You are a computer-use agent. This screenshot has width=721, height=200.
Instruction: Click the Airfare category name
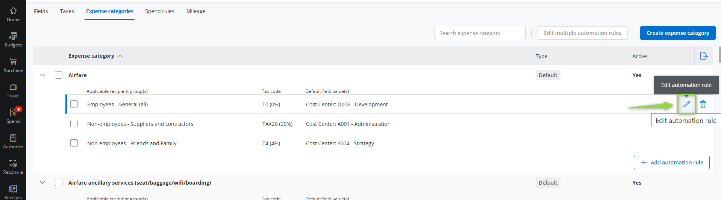click(77, 75)
